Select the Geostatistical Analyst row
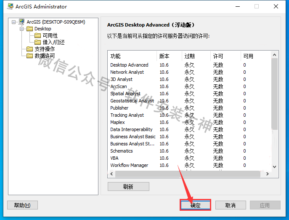This screenshot has width=289, height=220. (x=189, y=101)
